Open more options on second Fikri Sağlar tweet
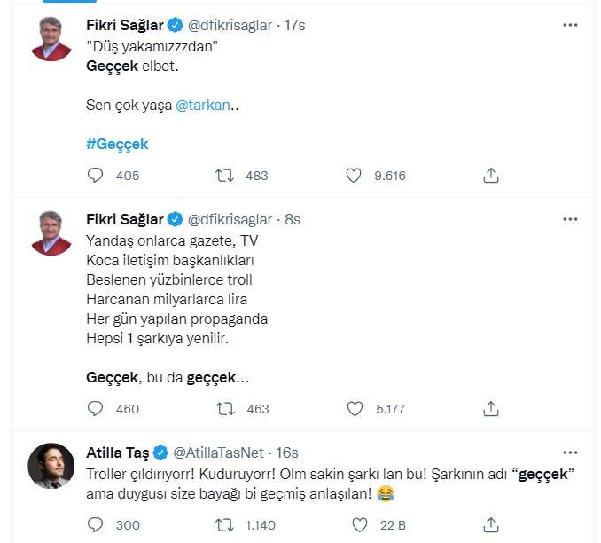Image resolution: width=601 pixels, height=543 pixels. (x=571, y=219)
